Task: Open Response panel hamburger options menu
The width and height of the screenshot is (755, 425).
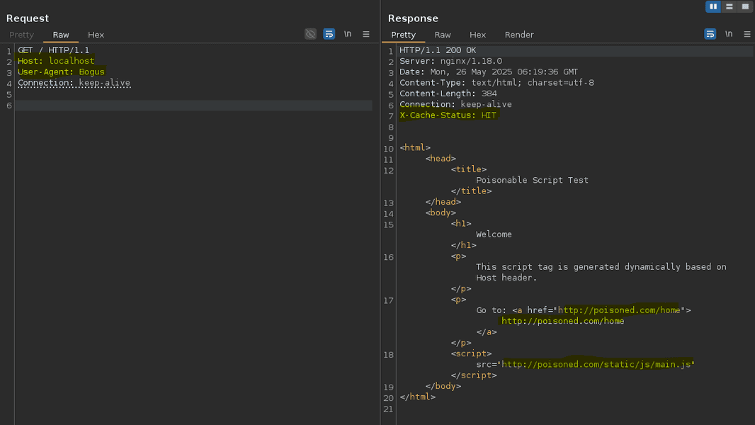Action: click(747, 34)
